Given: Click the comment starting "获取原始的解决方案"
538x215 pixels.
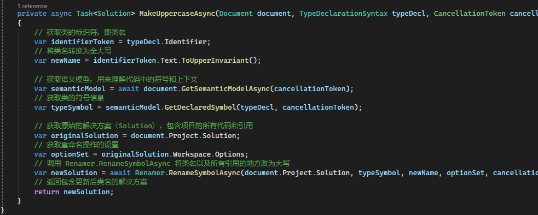Looking at the screenshot, I should (143, 126).
